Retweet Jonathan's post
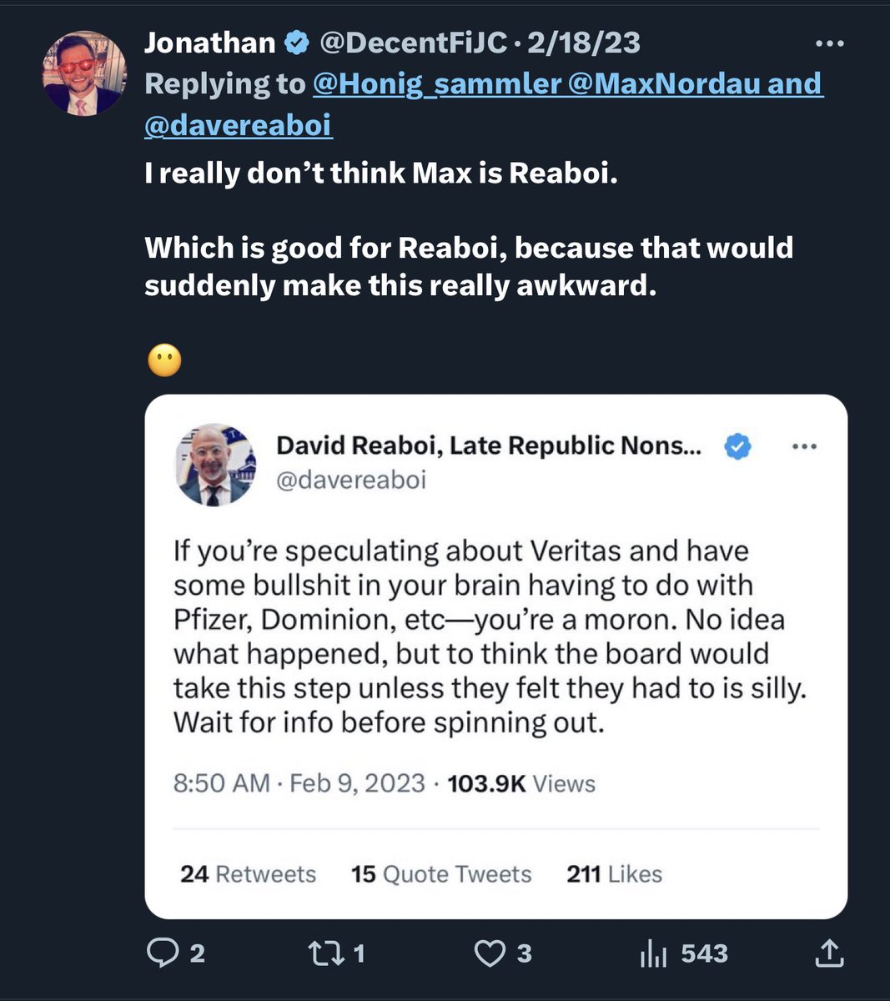Screen dimensions: 890x1001 324,953
